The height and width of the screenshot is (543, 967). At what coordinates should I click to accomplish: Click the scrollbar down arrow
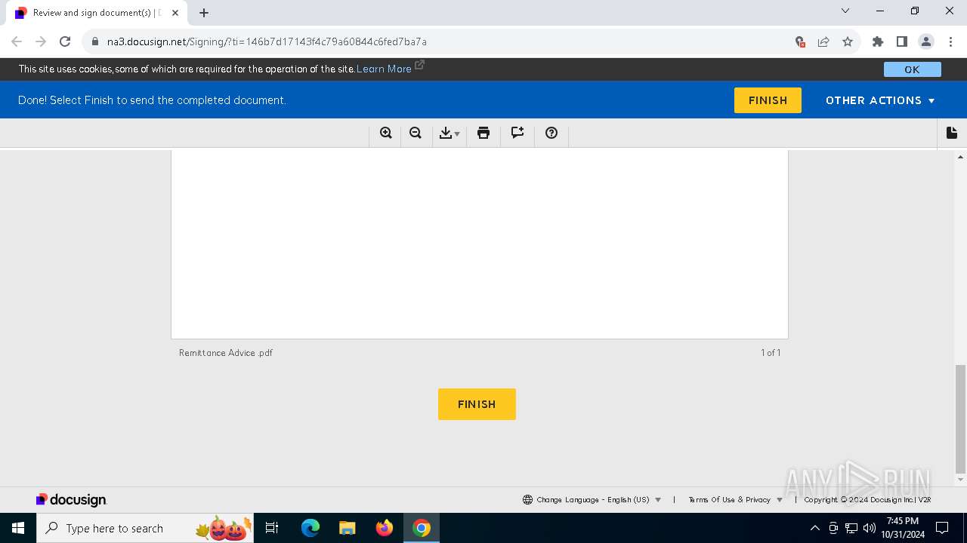pyautogui.click(x=961, y=480)
